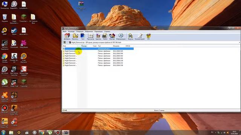
Task: Launch the Мастер (Wizard) tool
Action: (112, 37)
